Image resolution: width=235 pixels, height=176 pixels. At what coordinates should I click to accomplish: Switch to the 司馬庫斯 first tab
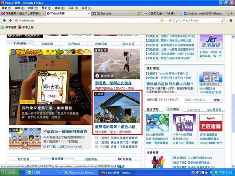tap(23, 14)
